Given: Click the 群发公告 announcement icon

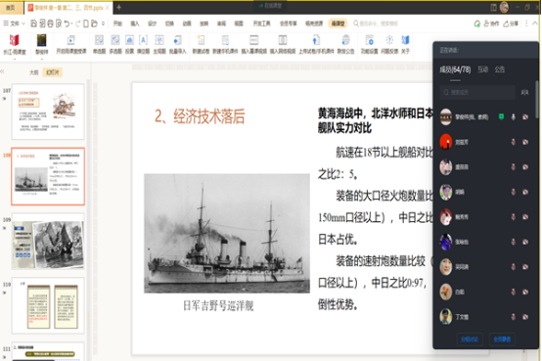Looking at the screenshot, I should click(345, 40).
